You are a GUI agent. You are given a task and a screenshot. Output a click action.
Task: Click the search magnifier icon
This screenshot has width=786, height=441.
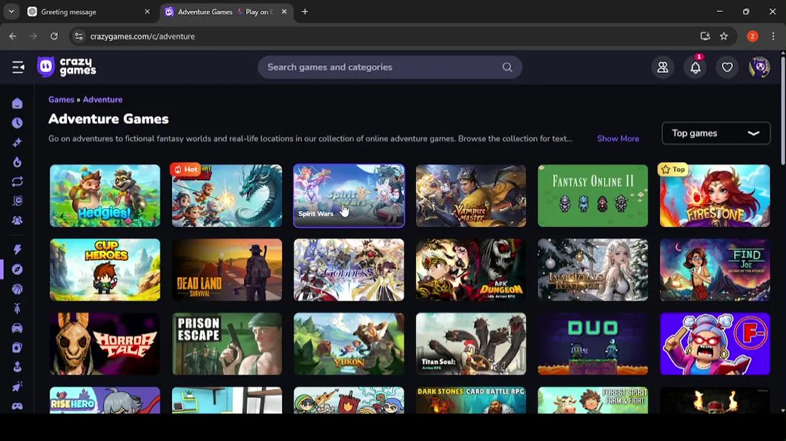coord(507,67)
